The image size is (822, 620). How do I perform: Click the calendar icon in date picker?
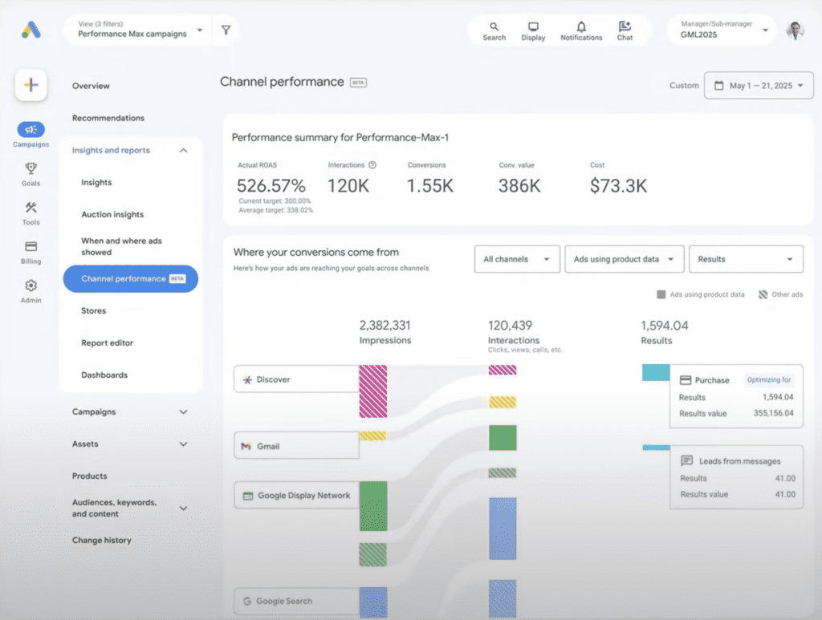[x=719, y=85]
